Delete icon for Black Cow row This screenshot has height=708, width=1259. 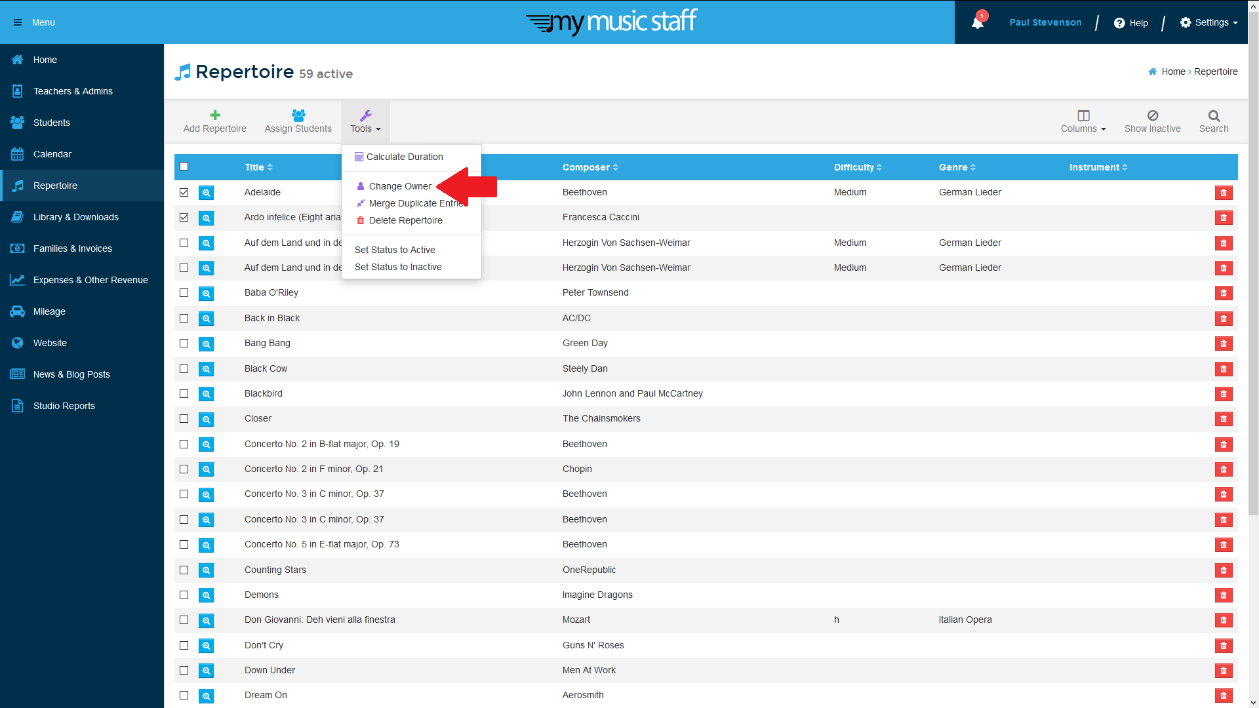click(1224, 369)
